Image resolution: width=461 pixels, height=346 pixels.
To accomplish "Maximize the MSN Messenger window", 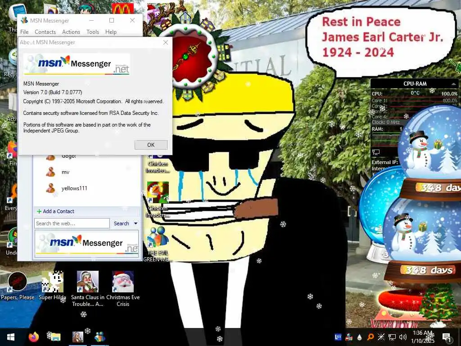I will click(x=112, y=20).
